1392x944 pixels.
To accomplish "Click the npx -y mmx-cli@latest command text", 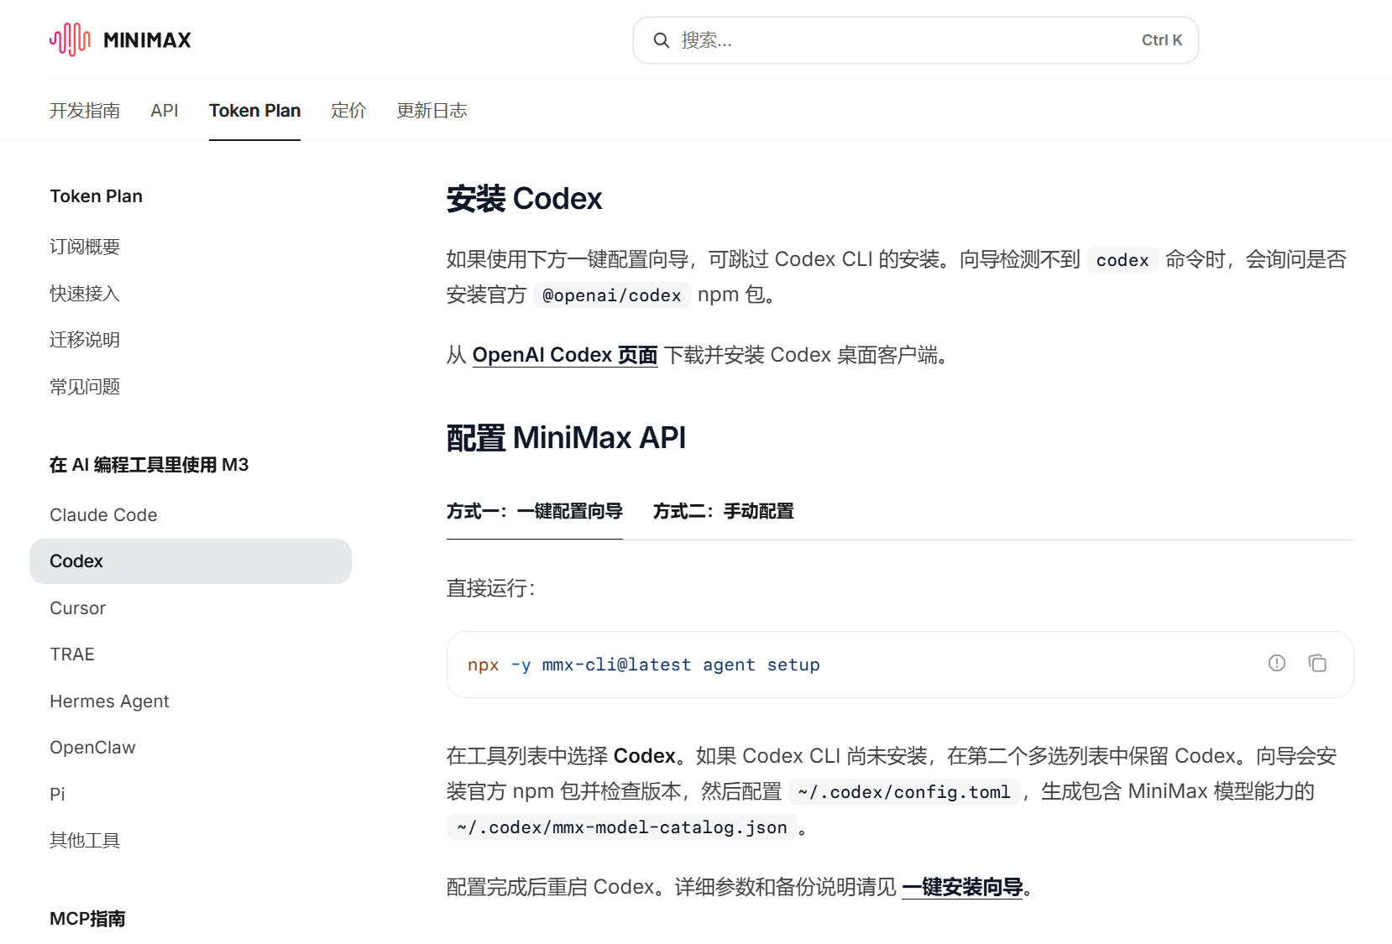I will coord(644,665).
